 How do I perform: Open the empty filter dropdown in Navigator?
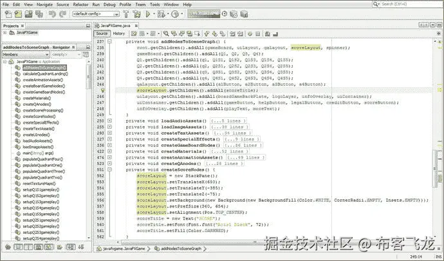pos(66,55)
